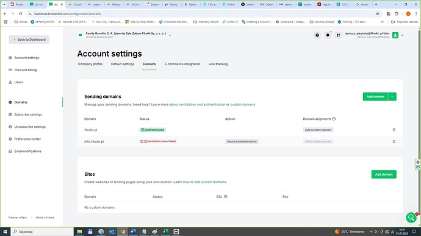Image resolution: width=421 pixels, height=236 pixels.
Task: Switch to the Default settings tab
Action: point(123,64)
